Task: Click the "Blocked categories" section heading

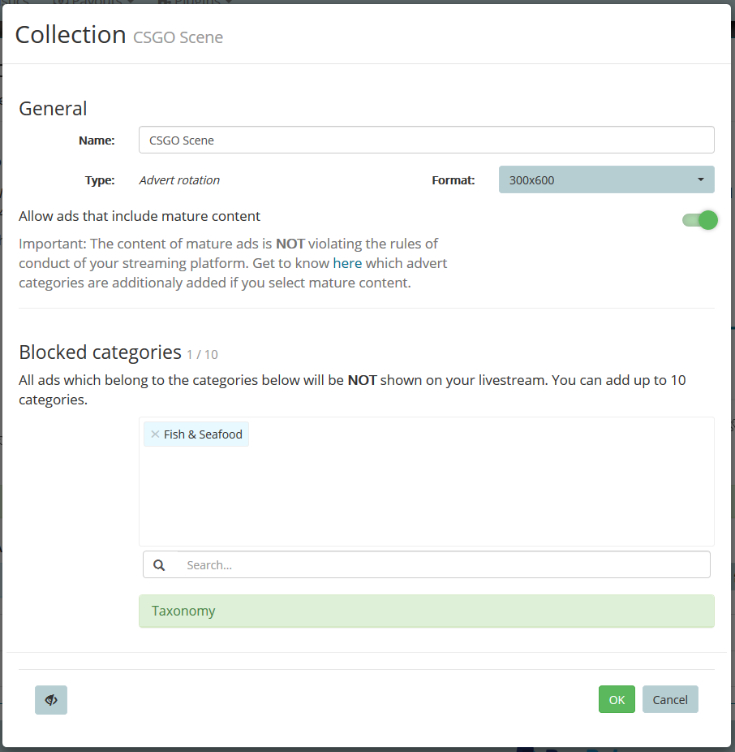Action: click(100, 352)
